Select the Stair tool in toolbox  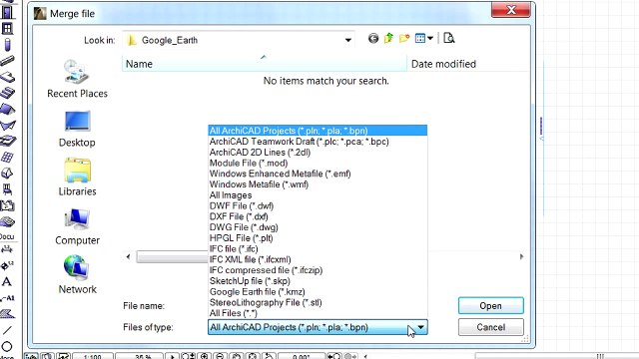coord(7,93)
